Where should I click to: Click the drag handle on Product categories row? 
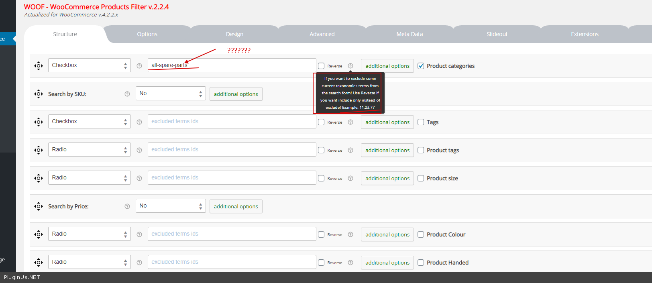click(39, 66)
